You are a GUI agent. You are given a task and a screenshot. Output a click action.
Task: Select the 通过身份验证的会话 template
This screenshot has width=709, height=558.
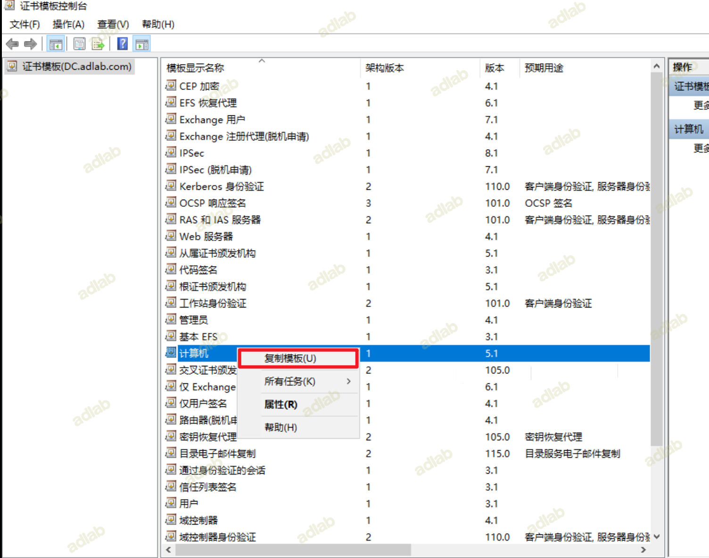click(222, 470)
